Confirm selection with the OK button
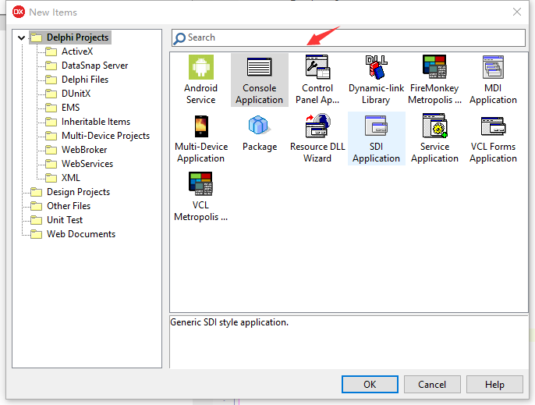This screenshot has height=405, width=535. click(x=370, y=385)
